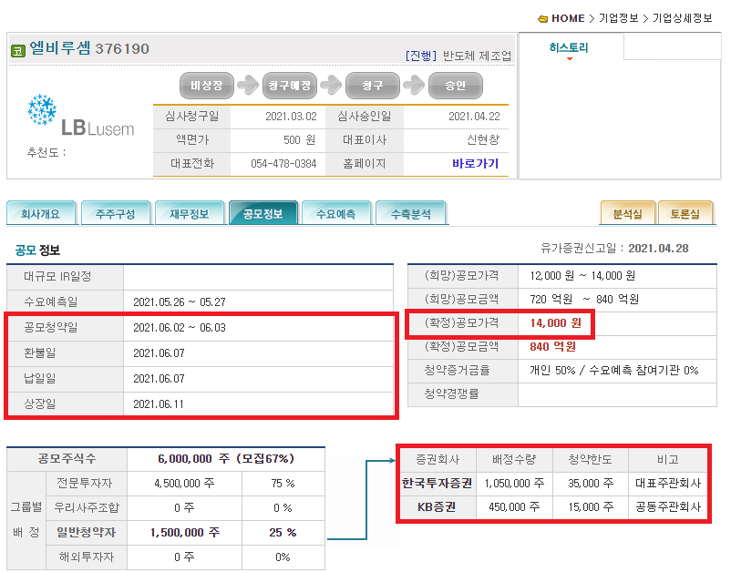Click 공모청약일 value 2021.06.02 ~ 06.03
This screenshot has width=731, height=572.
180,328
